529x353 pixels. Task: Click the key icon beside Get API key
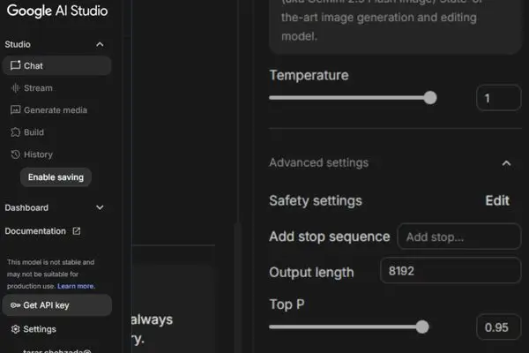coord(15,305)
